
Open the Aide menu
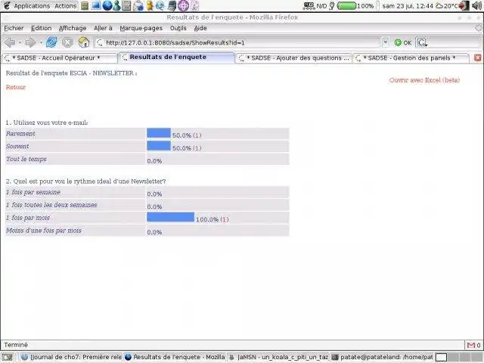[x=200, y=28]
